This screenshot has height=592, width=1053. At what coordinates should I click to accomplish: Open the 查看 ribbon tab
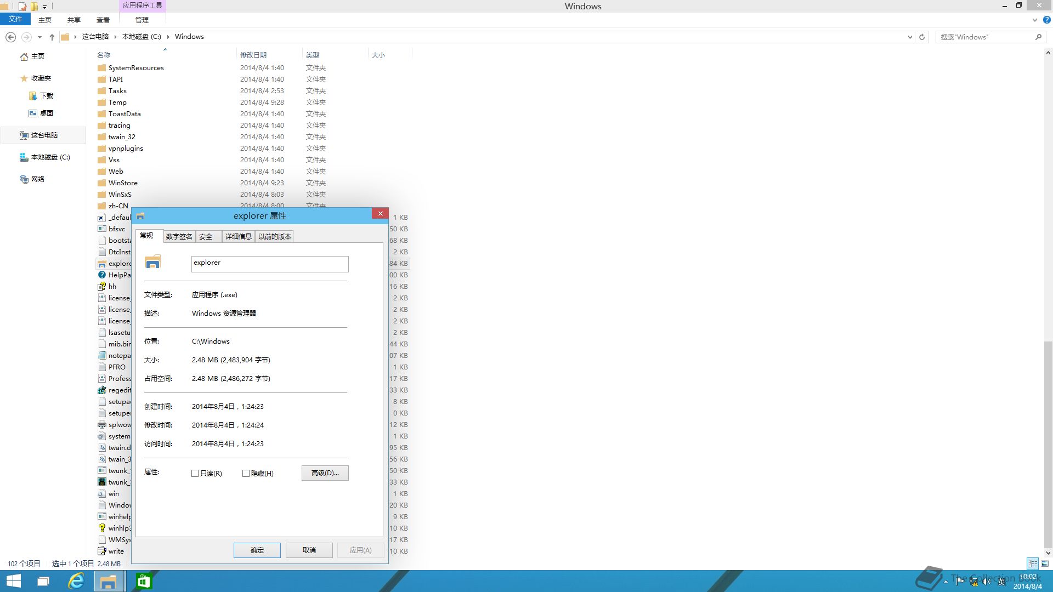103,20
